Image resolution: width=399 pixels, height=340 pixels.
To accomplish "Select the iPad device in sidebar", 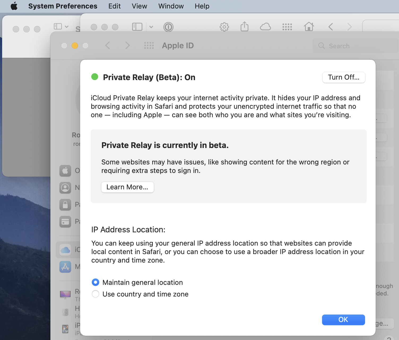I will (65, 329).
